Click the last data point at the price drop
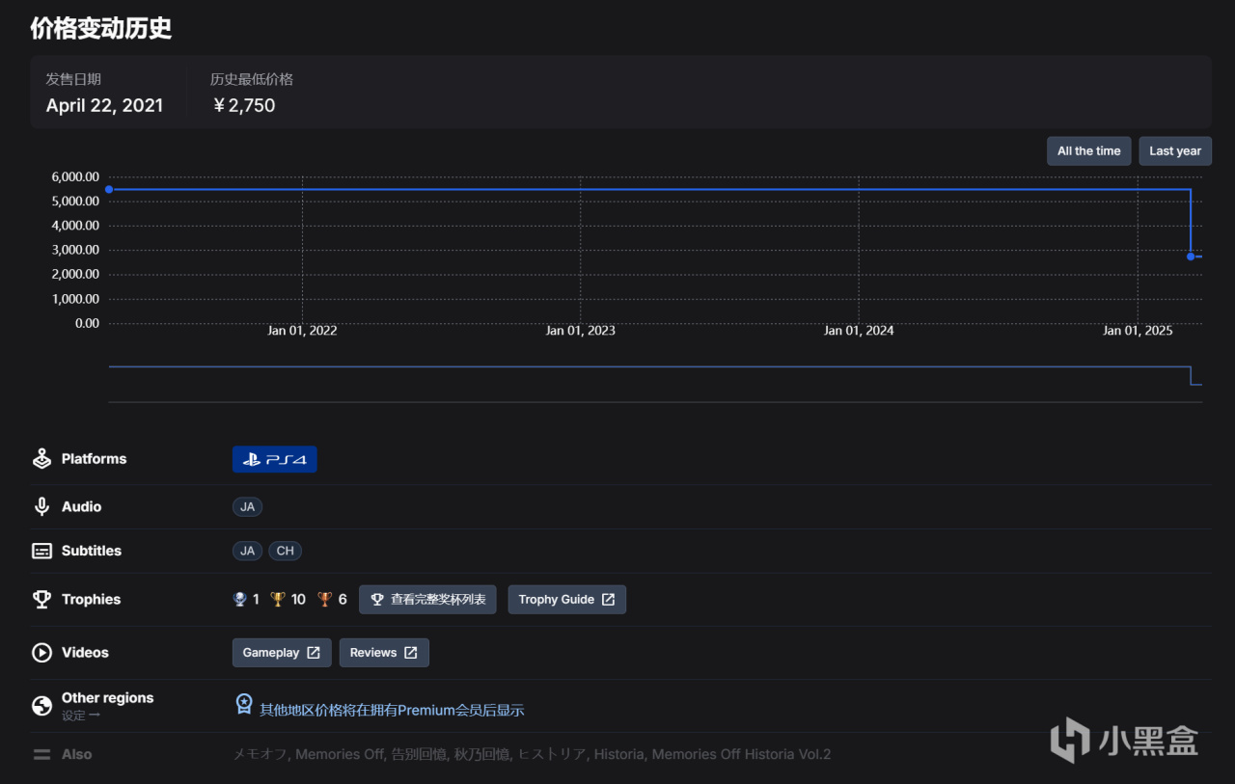The image size is (1235, 784). [1191, 257]
